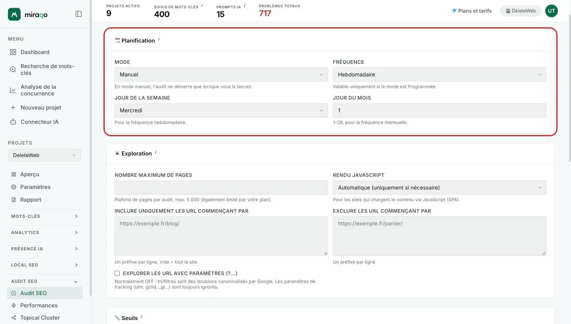Click the Suivis de mots-clés value 400
Image resolution: width=571 pixels, height=324 pixels.
(x=162, y=14)
